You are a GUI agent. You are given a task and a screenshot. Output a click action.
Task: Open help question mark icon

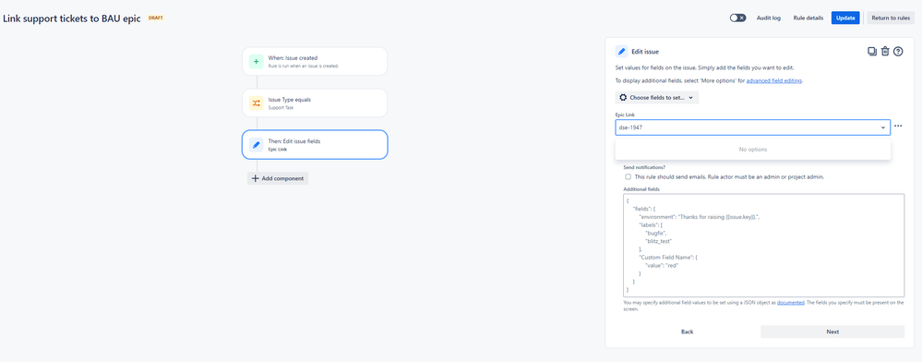898,51
